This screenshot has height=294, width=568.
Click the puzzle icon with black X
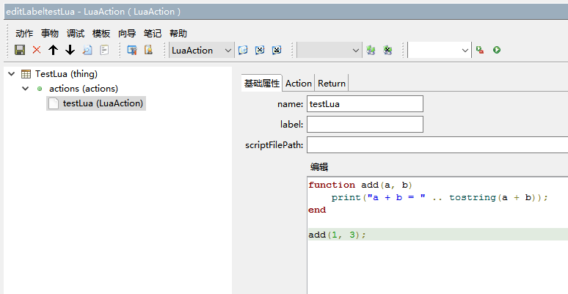387,50
